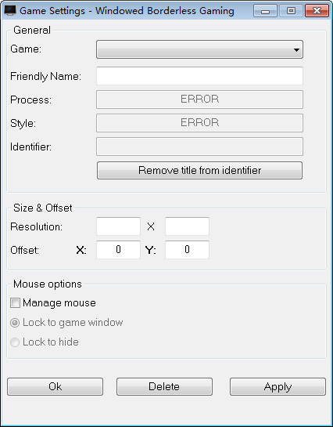Click the Style field showing ERROR

click(x=199, y=123)
